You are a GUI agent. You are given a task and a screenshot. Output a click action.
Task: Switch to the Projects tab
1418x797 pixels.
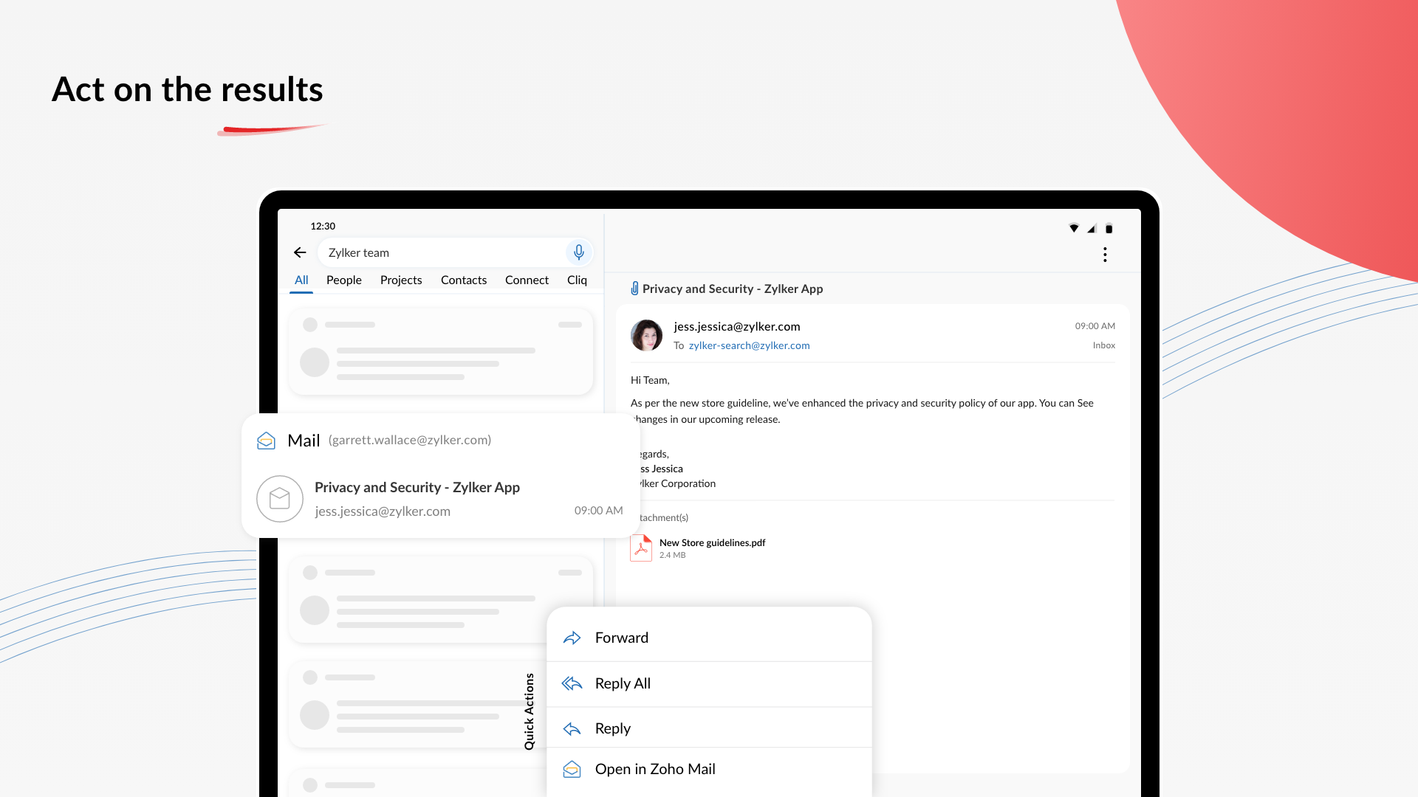pyautogui.click(x=401, y=280)
